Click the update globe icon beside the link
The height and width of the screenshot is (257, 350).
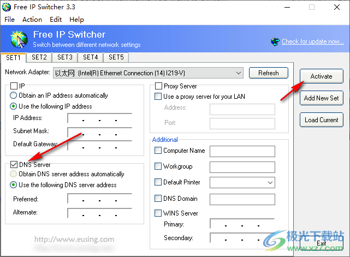pos(275,41)
